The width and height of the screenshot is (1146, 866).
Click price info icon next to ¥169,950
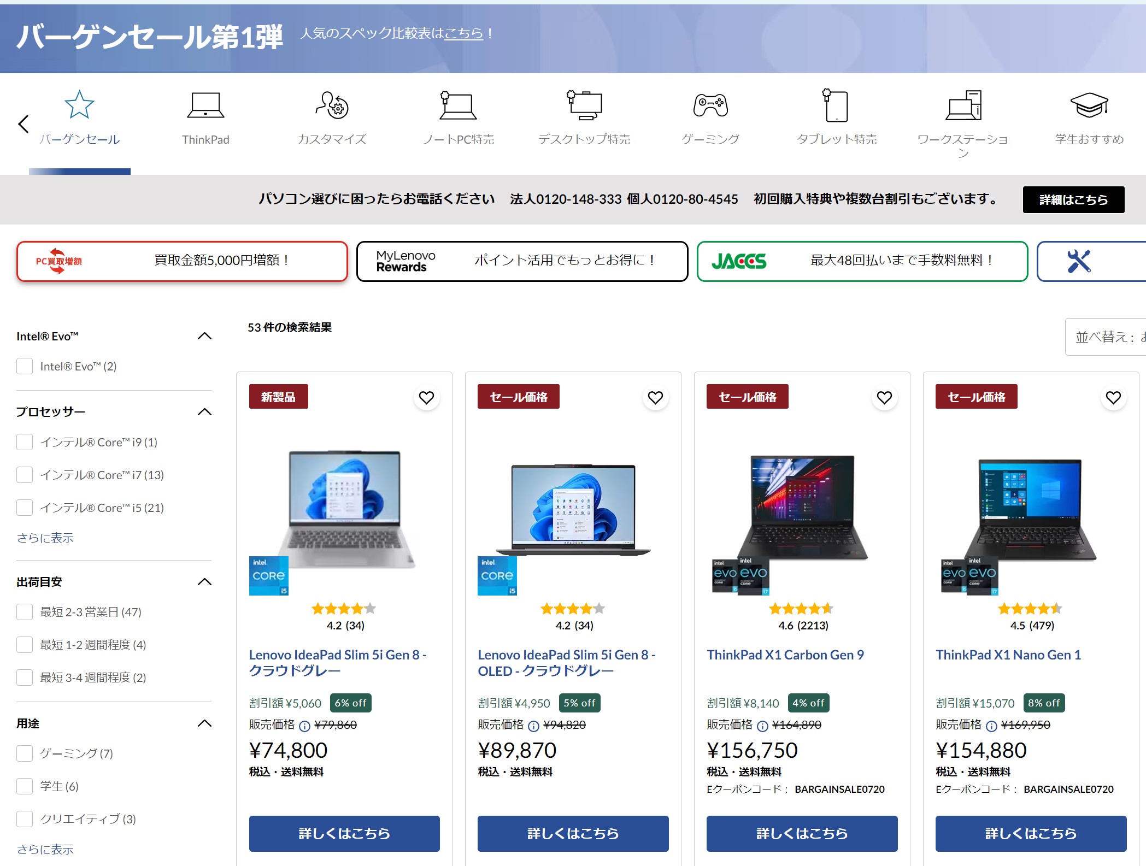[x=991, y=726]
